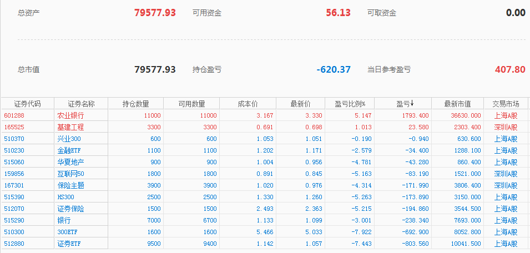Click security code 512070
530x253 pixels.
pyautogui.click(x=14, y=209)
